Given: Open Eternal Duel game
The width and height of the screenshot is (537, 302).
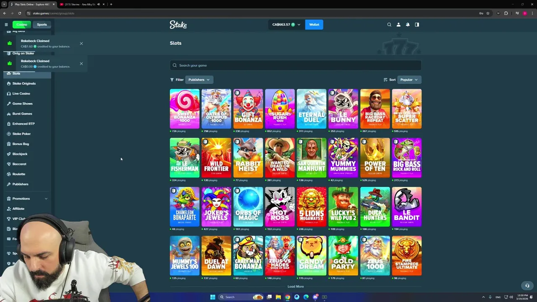Looking at the screenshot, I should 312,109.
